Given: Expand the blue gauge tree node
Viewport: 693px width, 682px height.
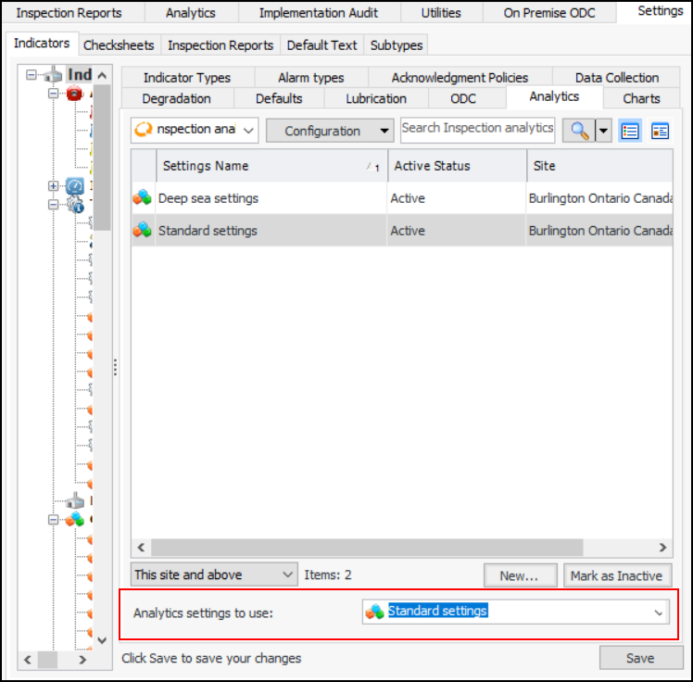Looking at the screenshot, I should coord(53,185).
